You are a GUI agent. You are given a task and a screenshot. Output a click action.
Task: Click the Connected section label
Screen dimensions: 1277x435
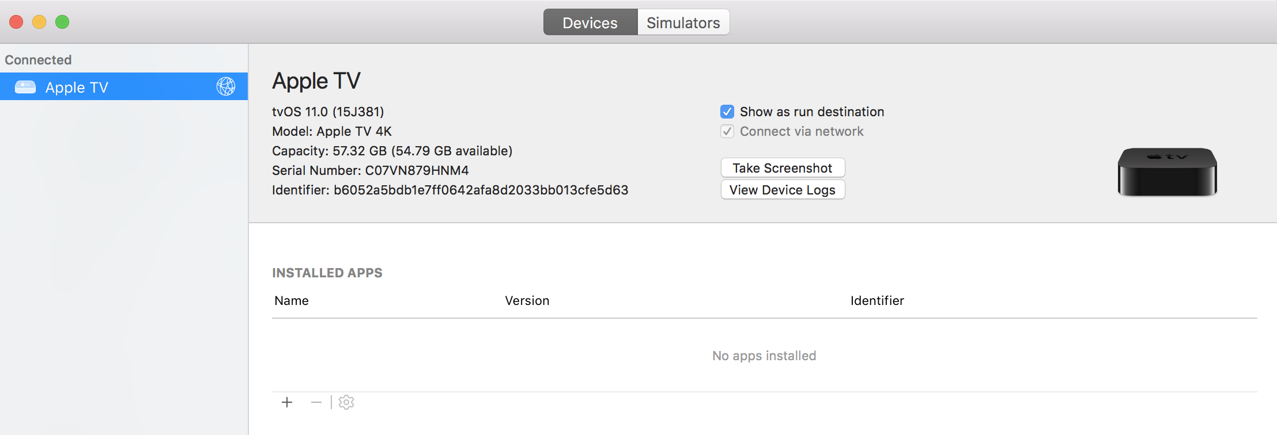pos(38,60)
